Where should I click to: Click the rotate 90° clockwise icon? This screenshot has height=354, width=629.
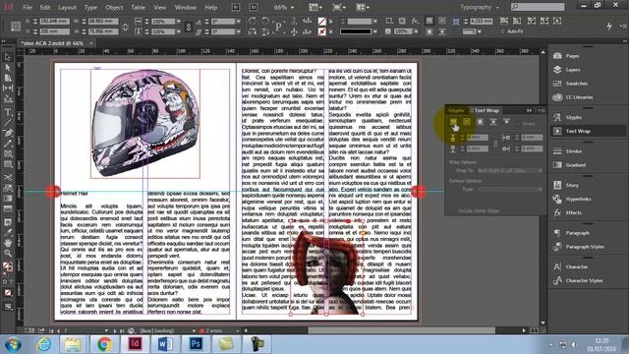(253, 21)
